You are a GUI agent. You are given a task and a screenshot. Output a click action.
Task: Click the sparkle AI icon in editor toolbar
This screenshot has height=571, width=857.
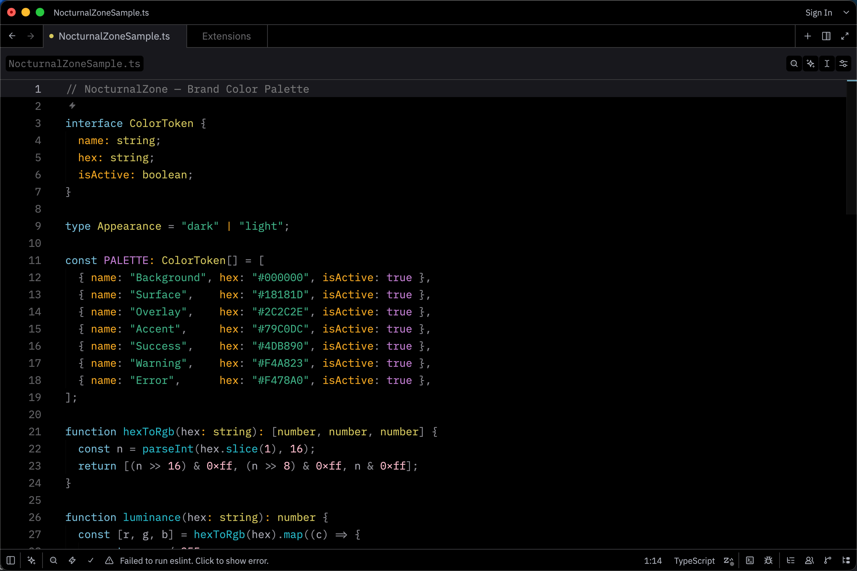coord(810,64)
